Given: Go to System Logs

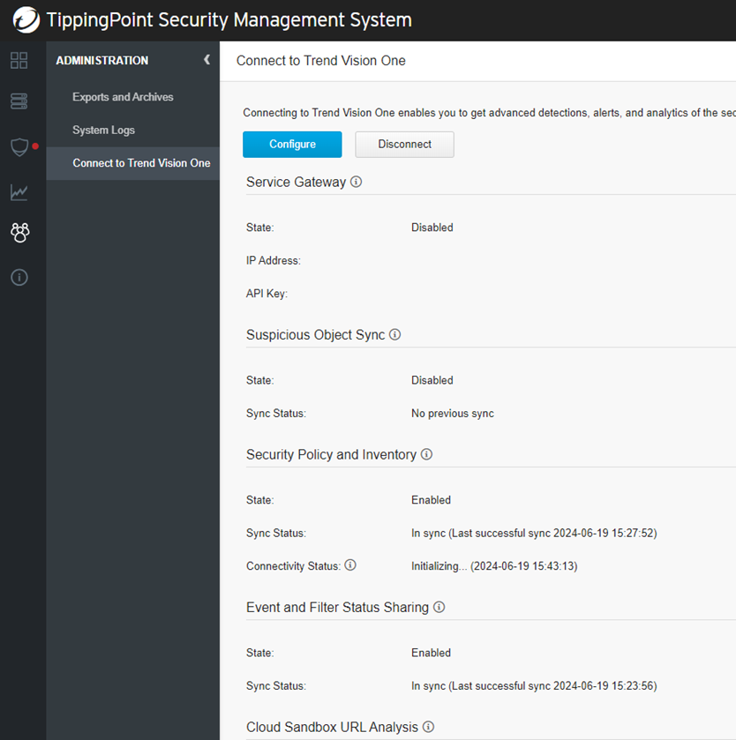Looking at the screenshot, I should (103, 131).
